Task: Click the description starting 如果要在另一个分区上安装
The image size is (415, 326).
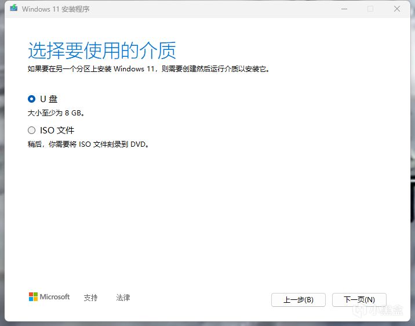Action: pos(148,69)
